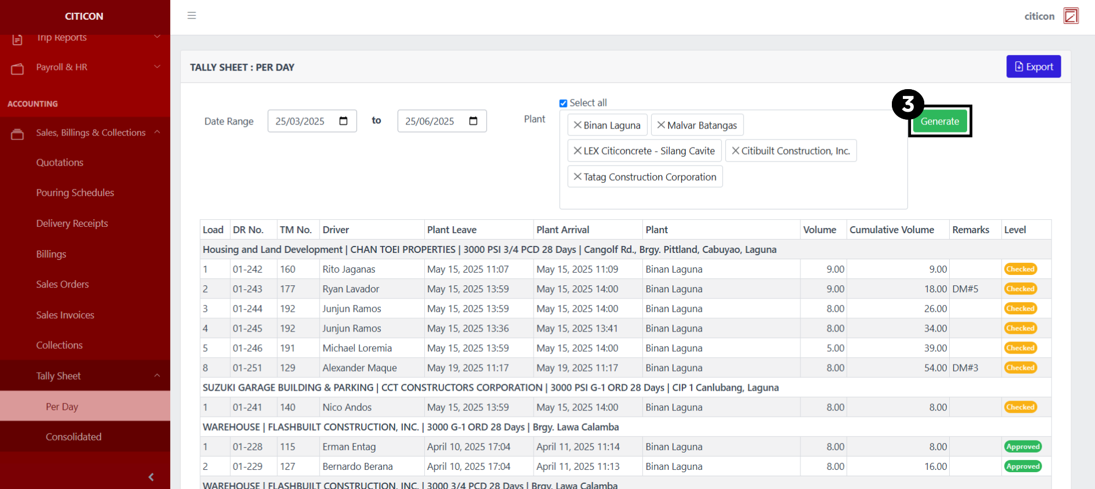Click the Approved badge for DR 01-228
Viewport: 1095px width, 489px height.
[1023, 447]
